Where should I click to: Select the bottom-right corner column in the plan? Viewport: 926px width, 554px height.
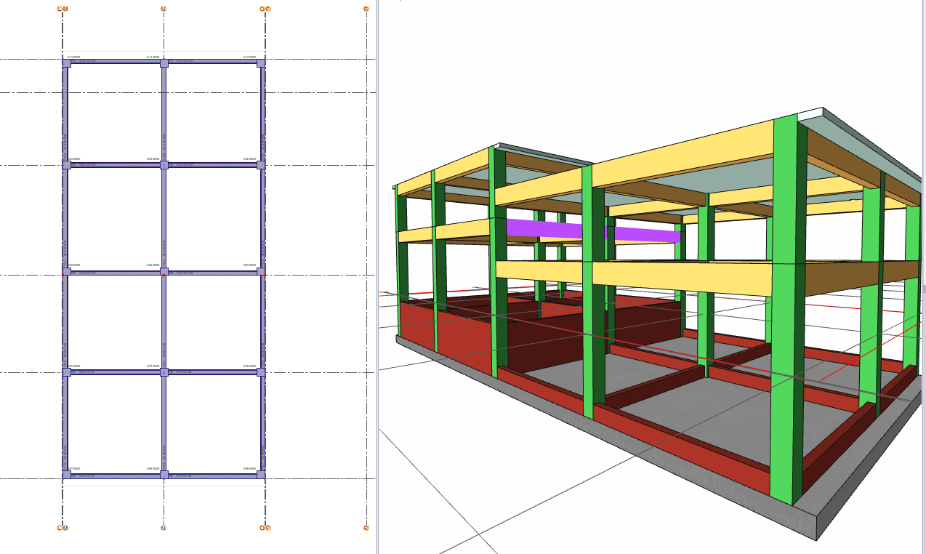tap(261, 475)
